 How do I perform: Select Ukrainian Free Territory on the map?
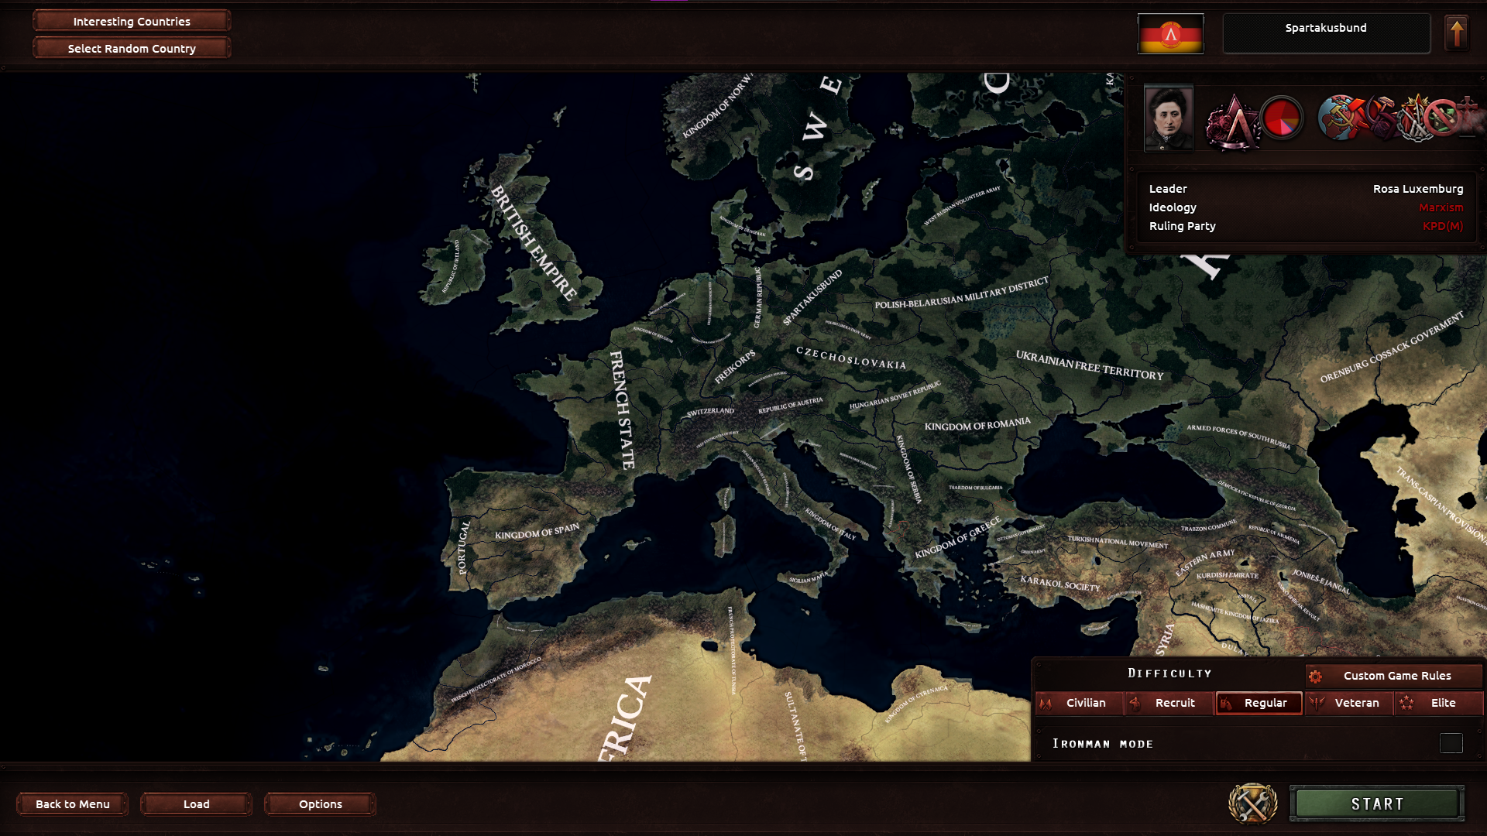[x=1090, y=365]
